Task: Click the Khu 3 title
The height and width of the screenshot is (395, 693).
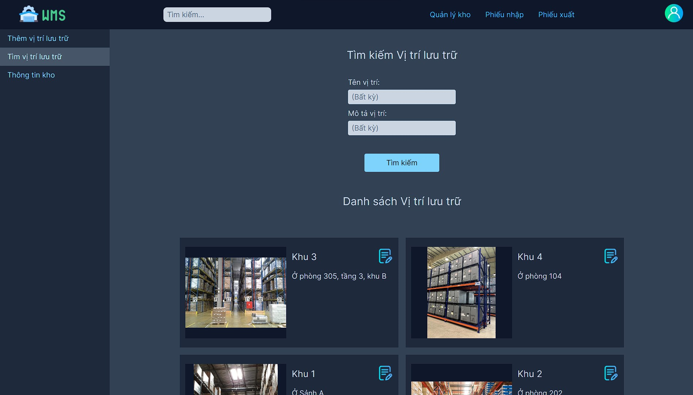Action: [x=304, y=257]
